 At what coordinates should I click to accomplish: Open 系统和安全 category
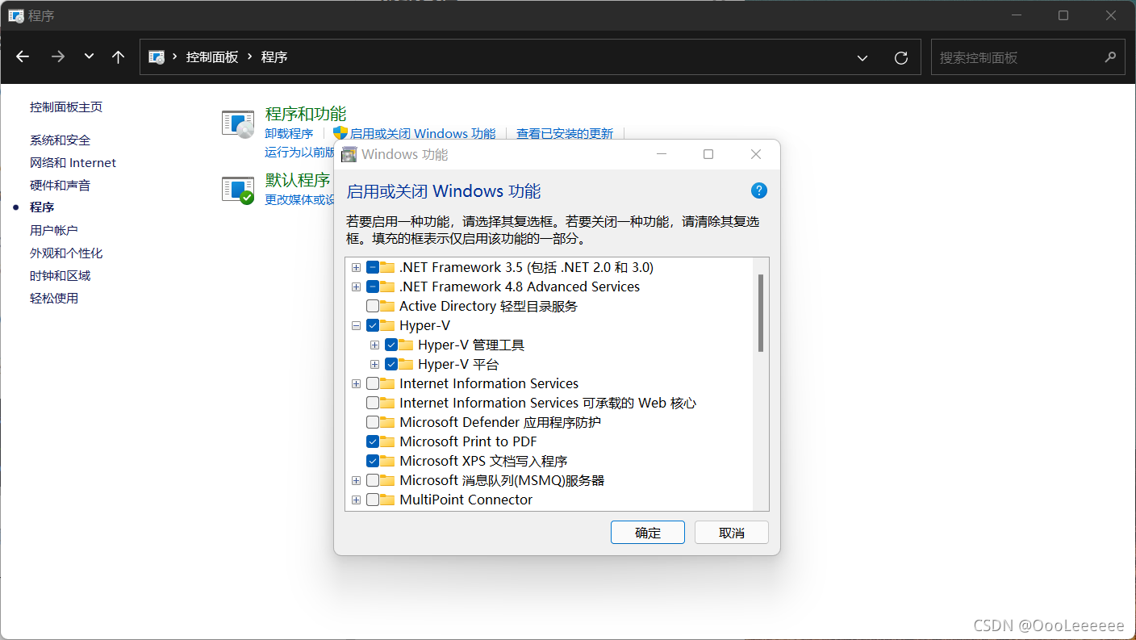point(61,140)
